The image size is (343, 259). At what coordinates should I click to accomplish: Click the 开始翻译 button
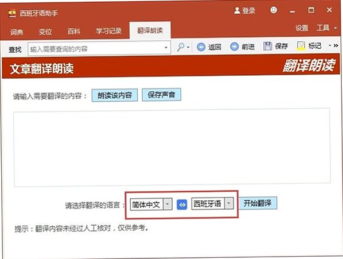pyautogui.click(x=258, y=203)
